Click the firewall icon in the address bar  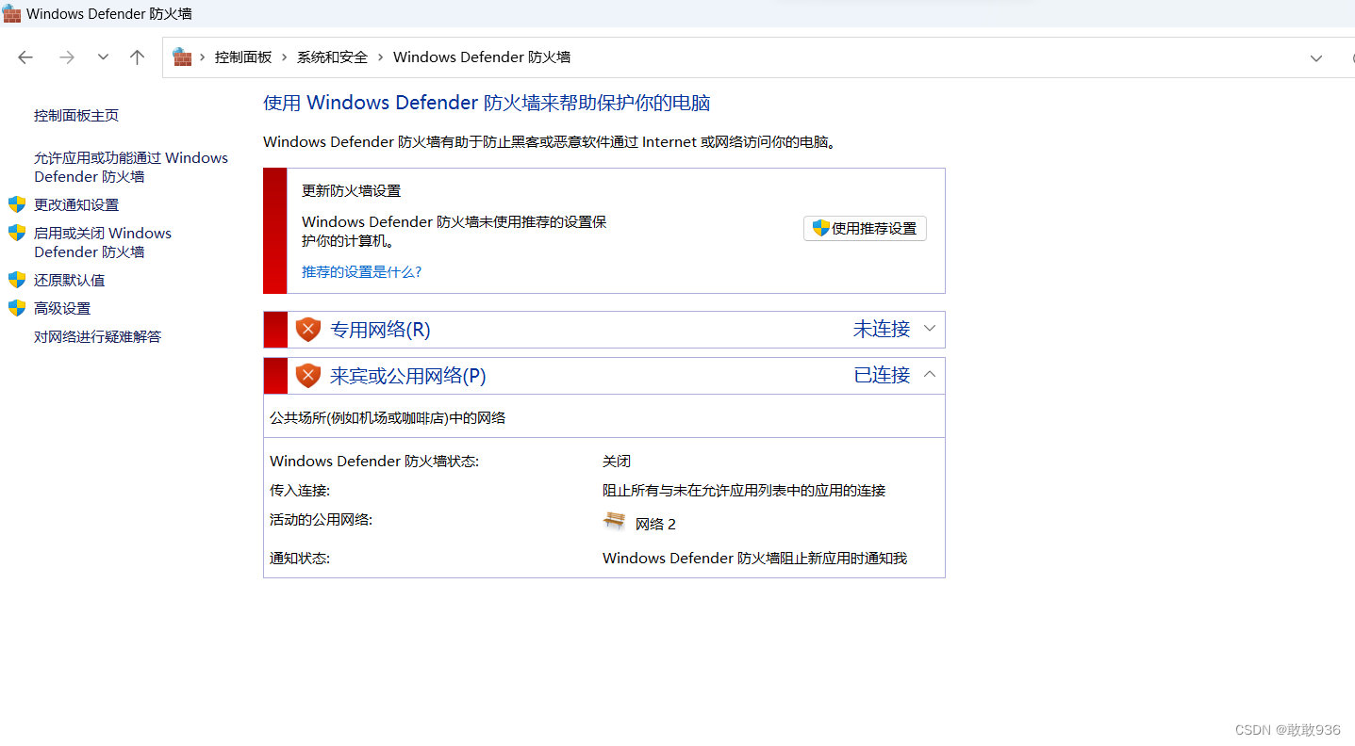click(182, 57)
